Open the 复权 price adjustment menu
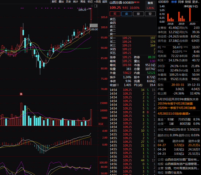The width and height of the screenshot is (201, 175). (54, 2)
